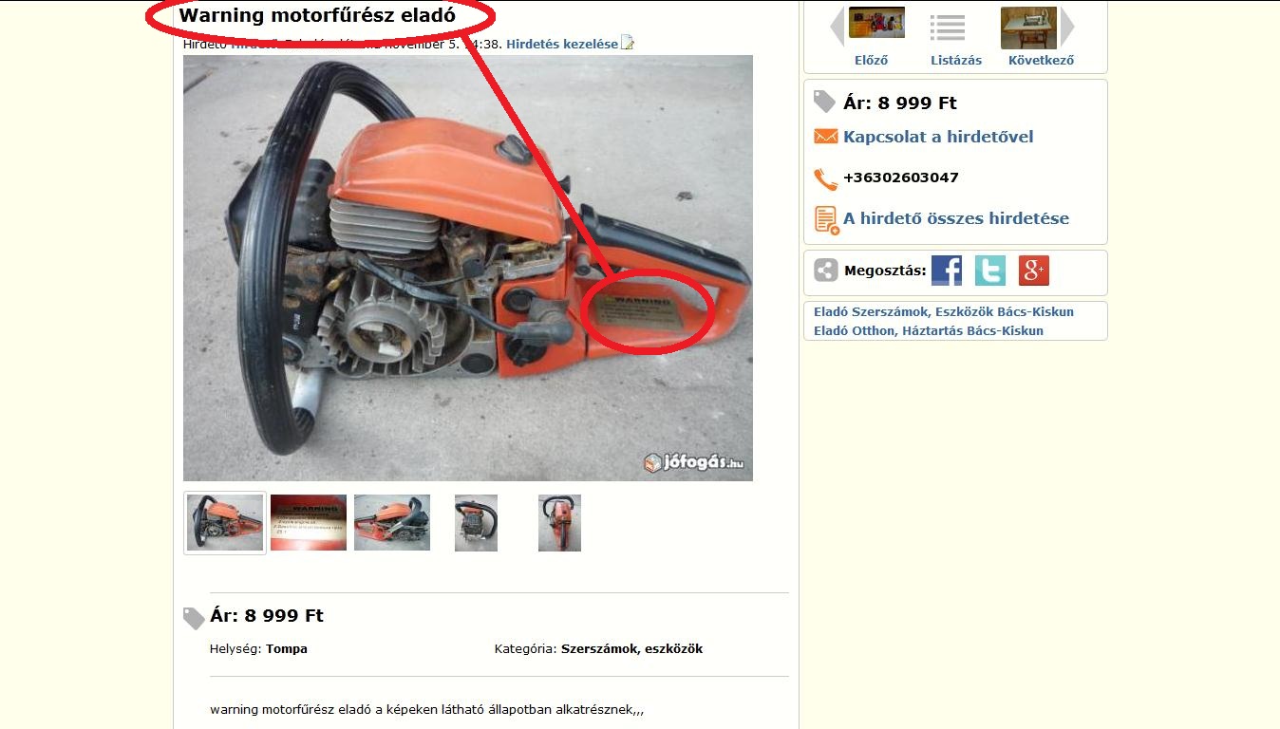
Task: Open the Következő sewing table thumbnail
Action: tap(1028, 28)
